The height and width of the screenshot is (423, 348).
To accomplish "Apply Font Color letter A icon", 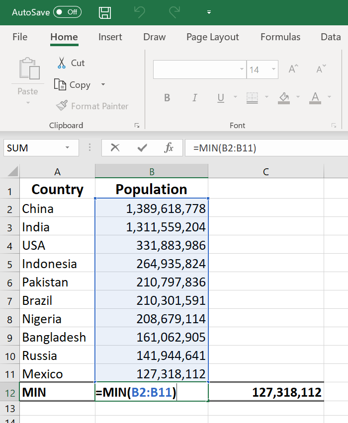I will pos(315,98).
